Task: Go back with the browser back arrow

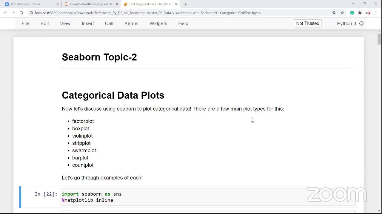Action: tap(5, 13)
